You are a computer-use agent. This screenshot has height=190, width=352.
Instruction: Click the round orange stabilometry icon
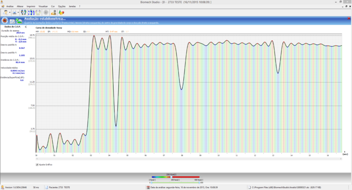[x=4, y=21]
